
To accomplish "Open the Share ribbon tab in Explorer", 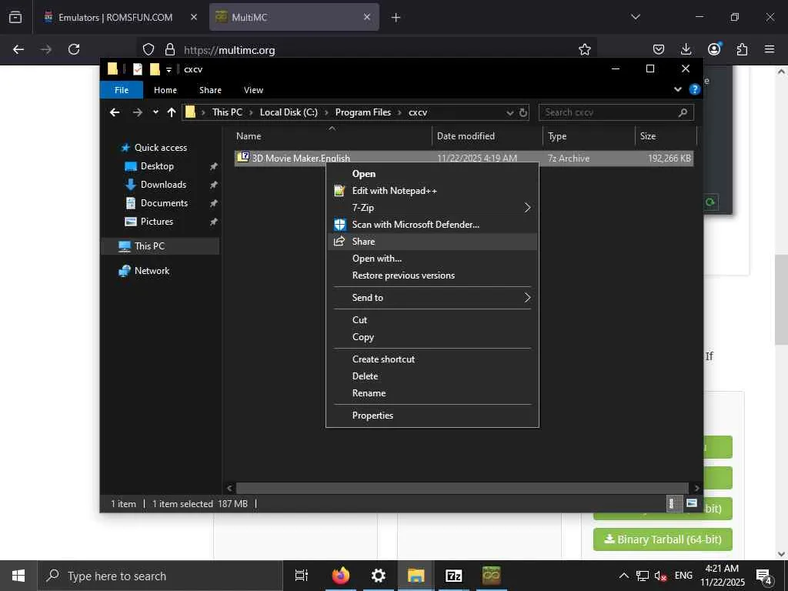I will pos(210,90).
